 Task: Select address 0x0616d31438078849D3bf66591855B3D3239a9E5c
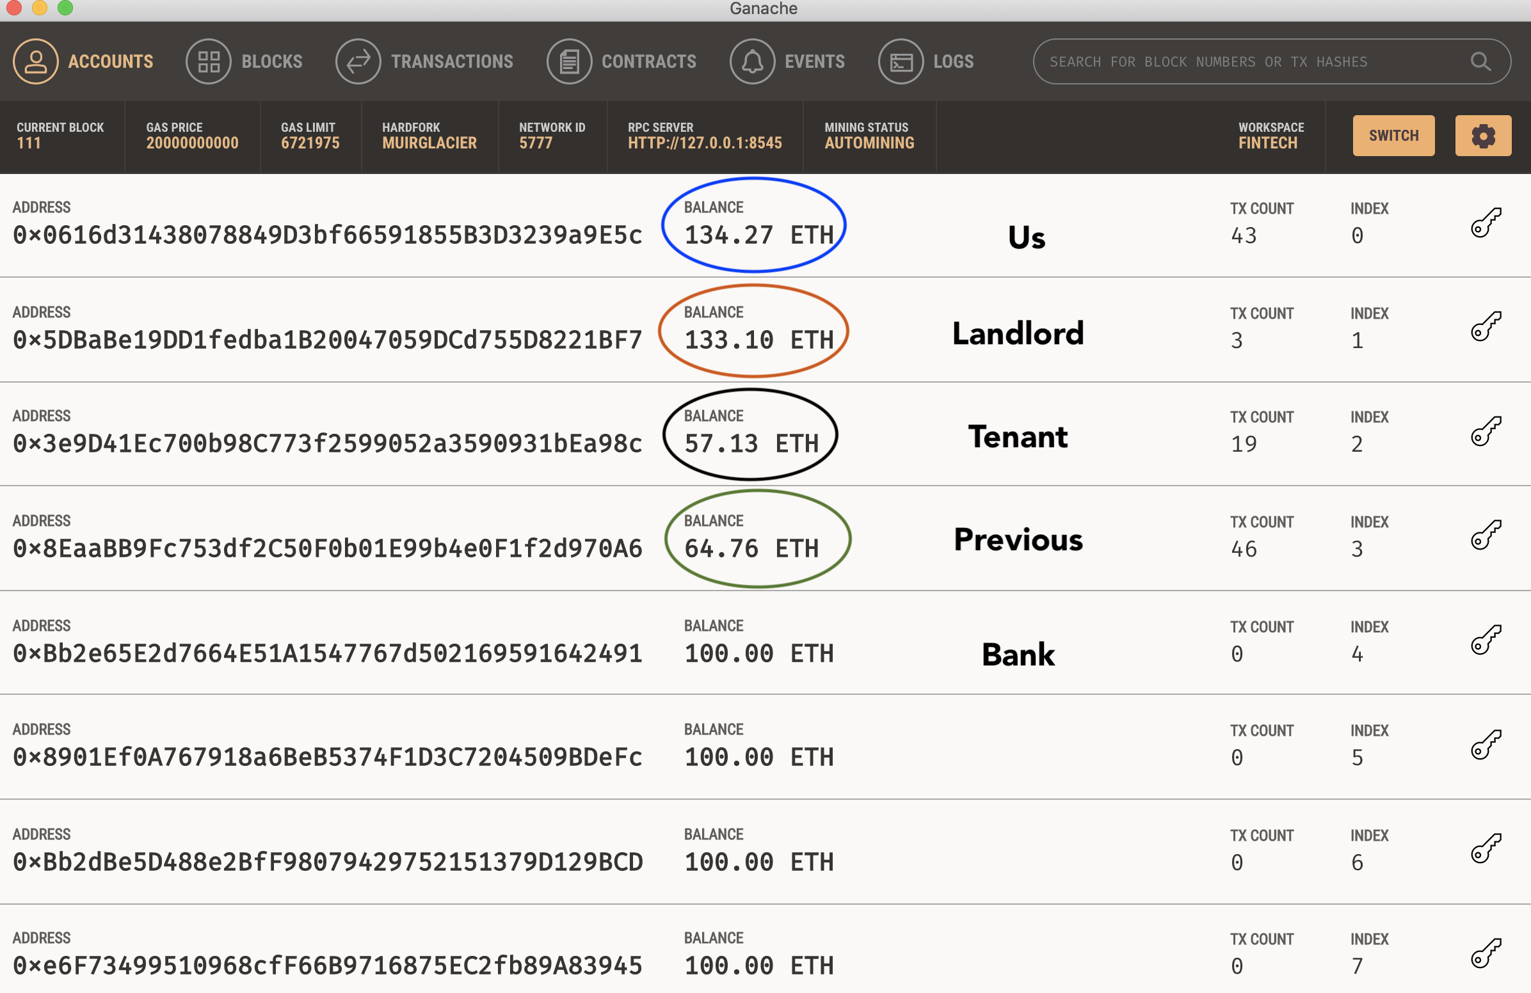coord(328,235)
